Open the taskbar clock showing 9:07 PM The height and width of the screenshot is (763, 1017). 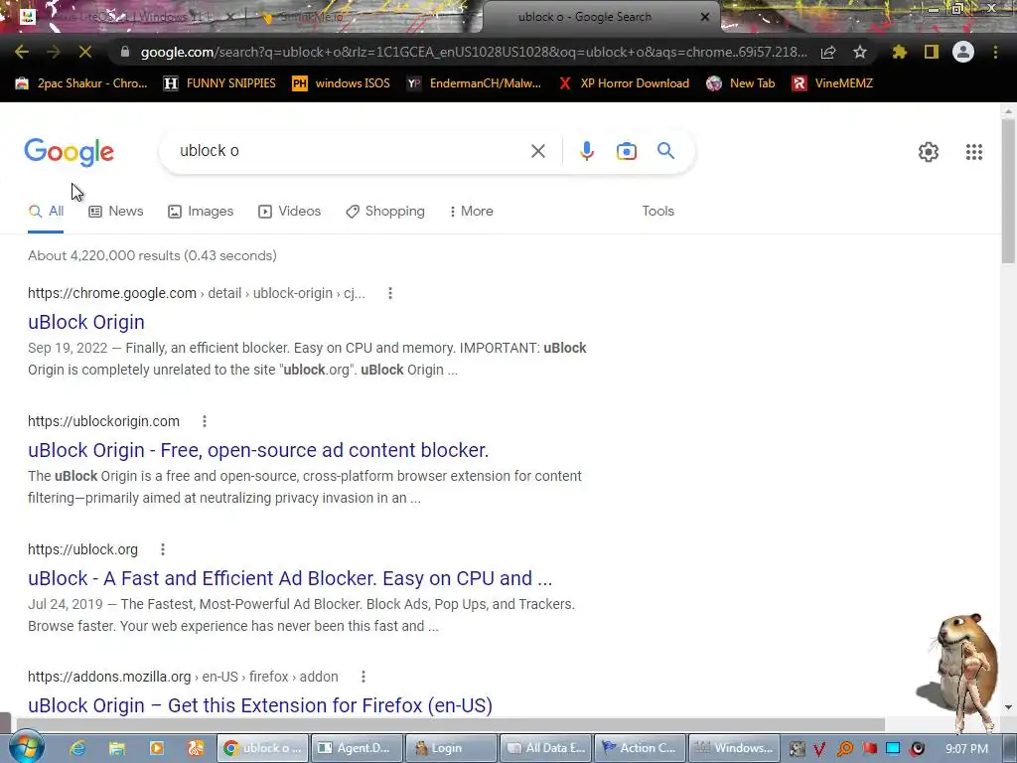[x=966, y=749]
